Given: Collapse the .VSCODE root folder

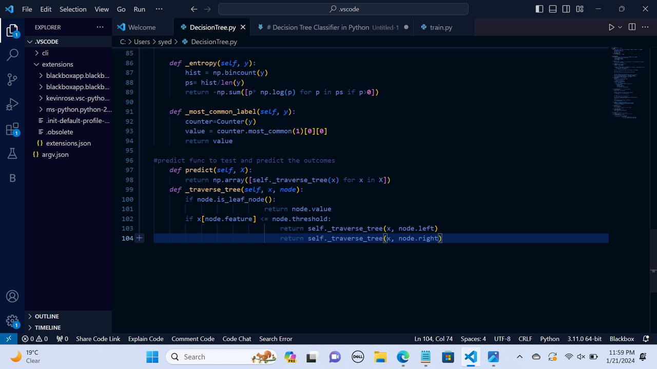Looking at the screenshot, I should 68,42.
